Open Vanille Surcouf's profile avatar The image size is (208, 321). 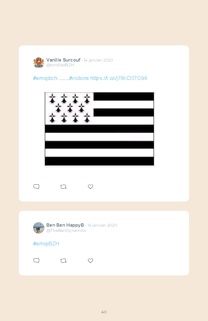pos(39,62)
